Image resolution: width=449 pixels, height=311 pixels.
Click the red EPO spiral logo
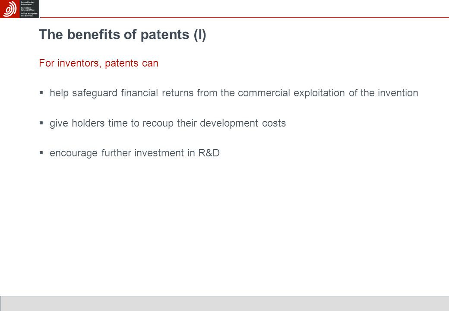coord(9,9)
